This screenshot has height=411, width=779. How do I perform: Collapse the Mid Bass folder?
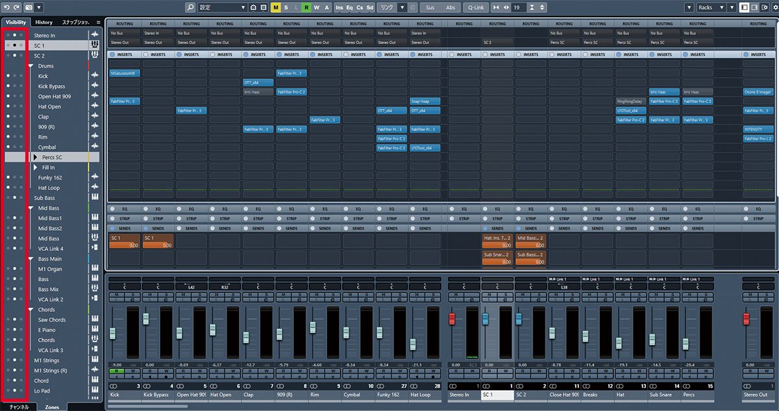tap(31, 208)
